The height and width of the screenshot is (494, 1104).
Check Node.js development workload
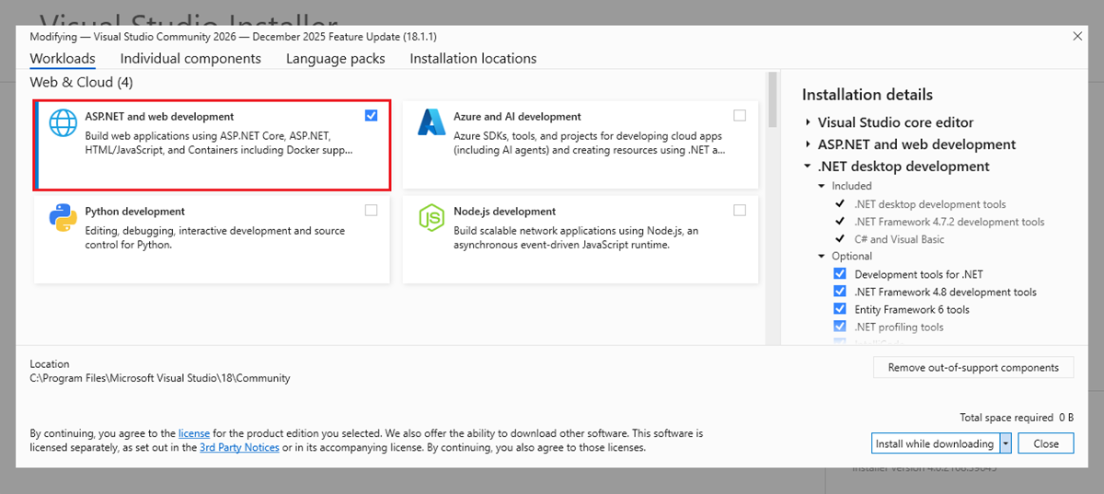pos(740,211)
